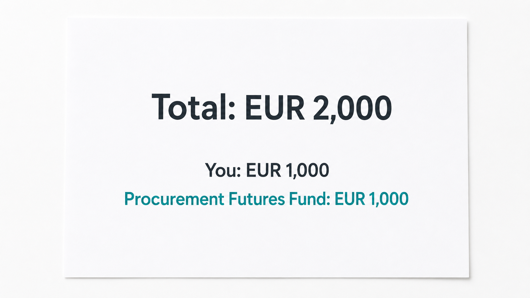Click the grey background outside the white card
Image resolution: width=530 pixels, height=298 pixels.
pos(32,149)
